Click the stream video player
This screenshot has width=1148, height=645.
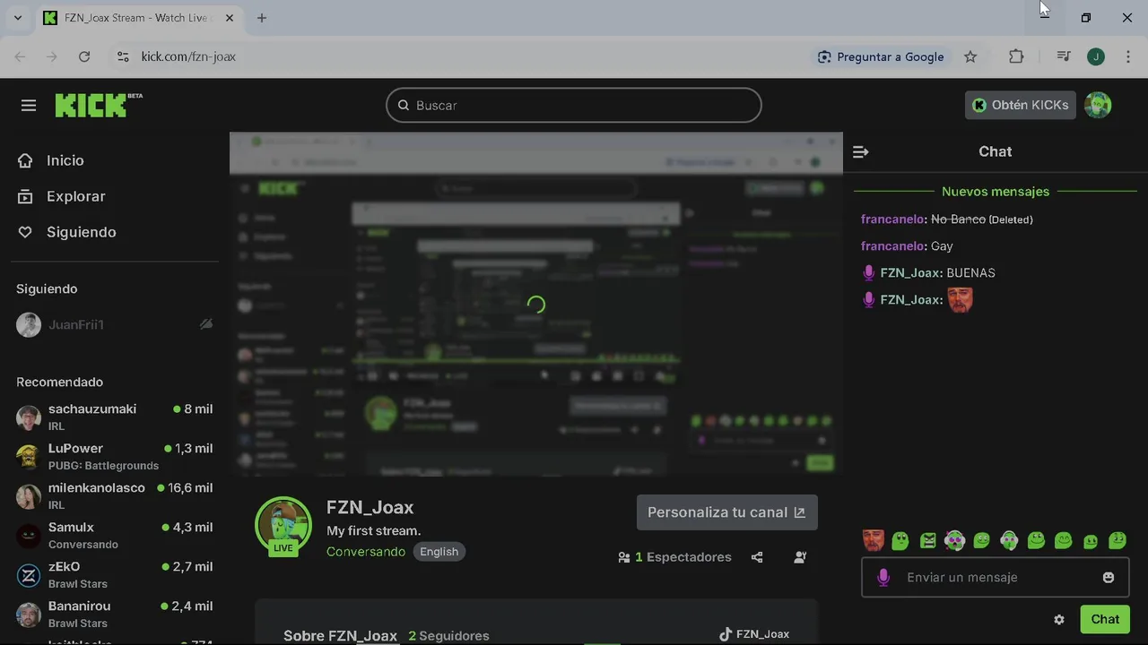tap(536, 304)
